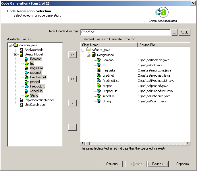Remove all classes with the << button
Screen dimensions: 197x171
tap(72, 79)
